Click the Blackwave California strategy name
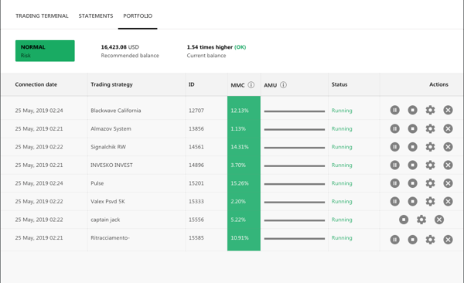This screenshot has height=283, width=464. click(x=116, y=111)
